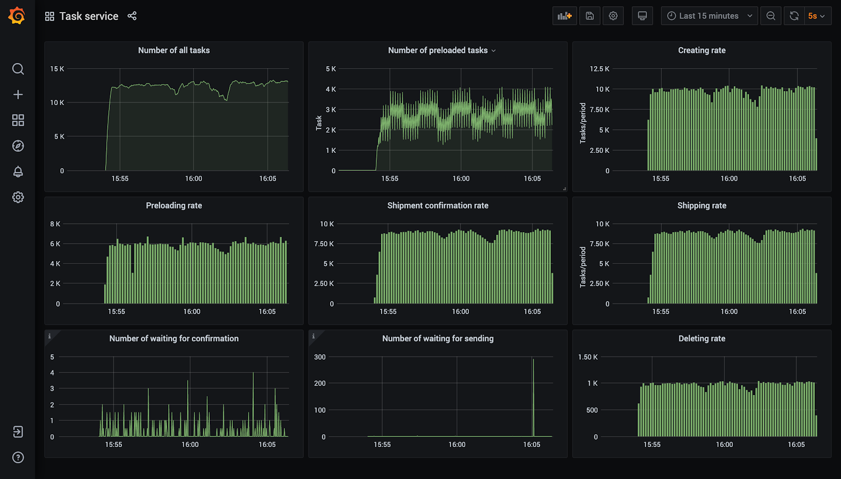The image size is (841, 479).
Task: Click resize handle of preloaded tasks panel
Action: [564, 188]
